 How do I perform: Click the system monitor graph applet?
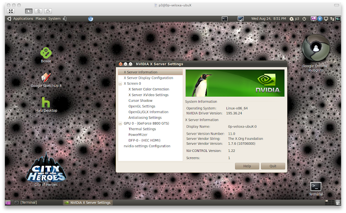[338, 19]
